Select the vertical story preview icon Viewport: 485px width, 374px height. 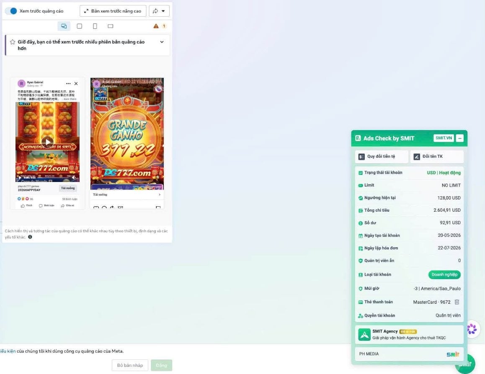point(95,26)
